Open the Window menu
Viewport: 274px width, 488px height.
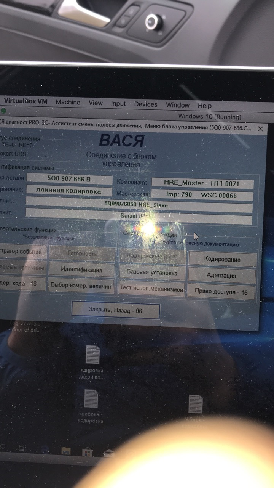(x=177, y=105)
